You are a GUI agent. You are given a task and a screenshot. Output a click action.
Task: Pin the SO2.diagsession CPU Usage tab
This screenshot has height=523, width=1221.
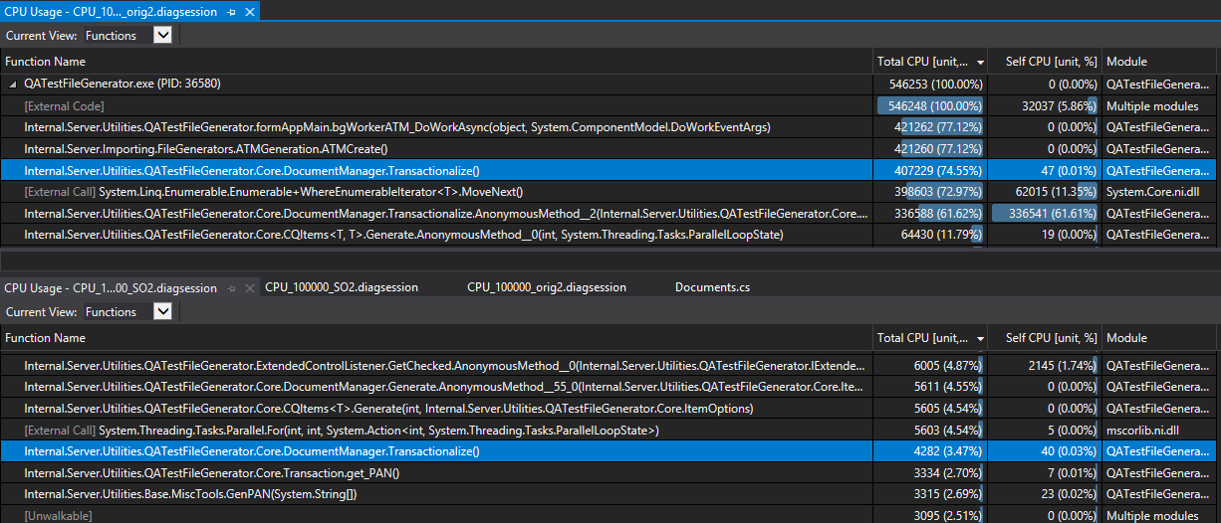(231, 288)
